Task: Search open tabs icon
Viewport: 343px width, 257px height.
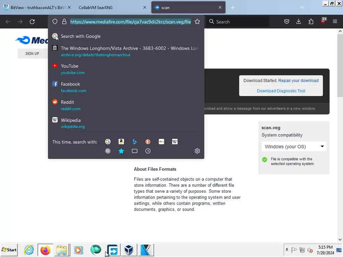Action: pos(135,151)
